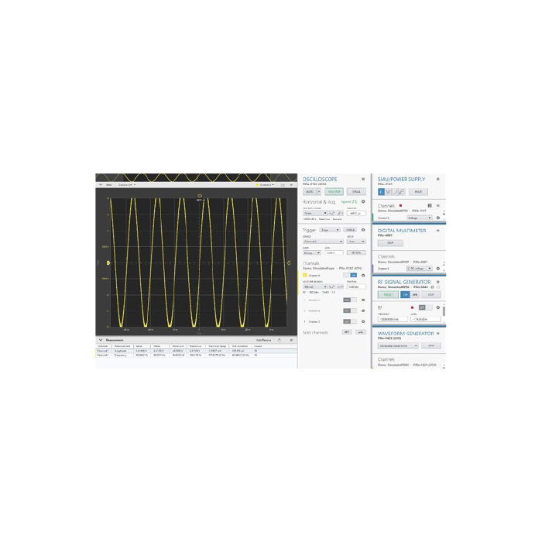Click RF Signal Generator info icon
The width and height of the screenshot is (542, 542).
[432, 287]
